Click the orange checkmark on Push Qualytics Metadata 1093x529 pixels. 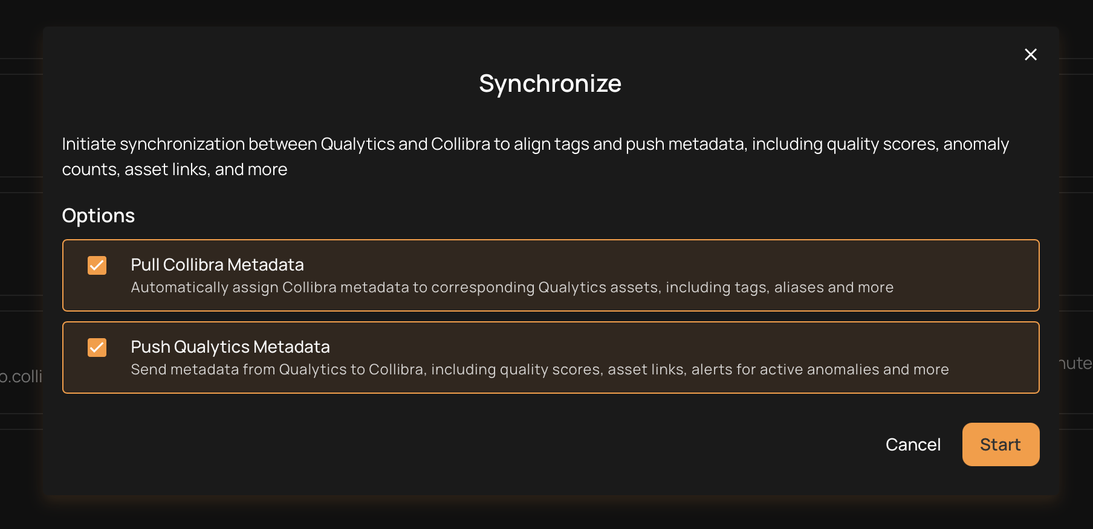click(97, 347)
